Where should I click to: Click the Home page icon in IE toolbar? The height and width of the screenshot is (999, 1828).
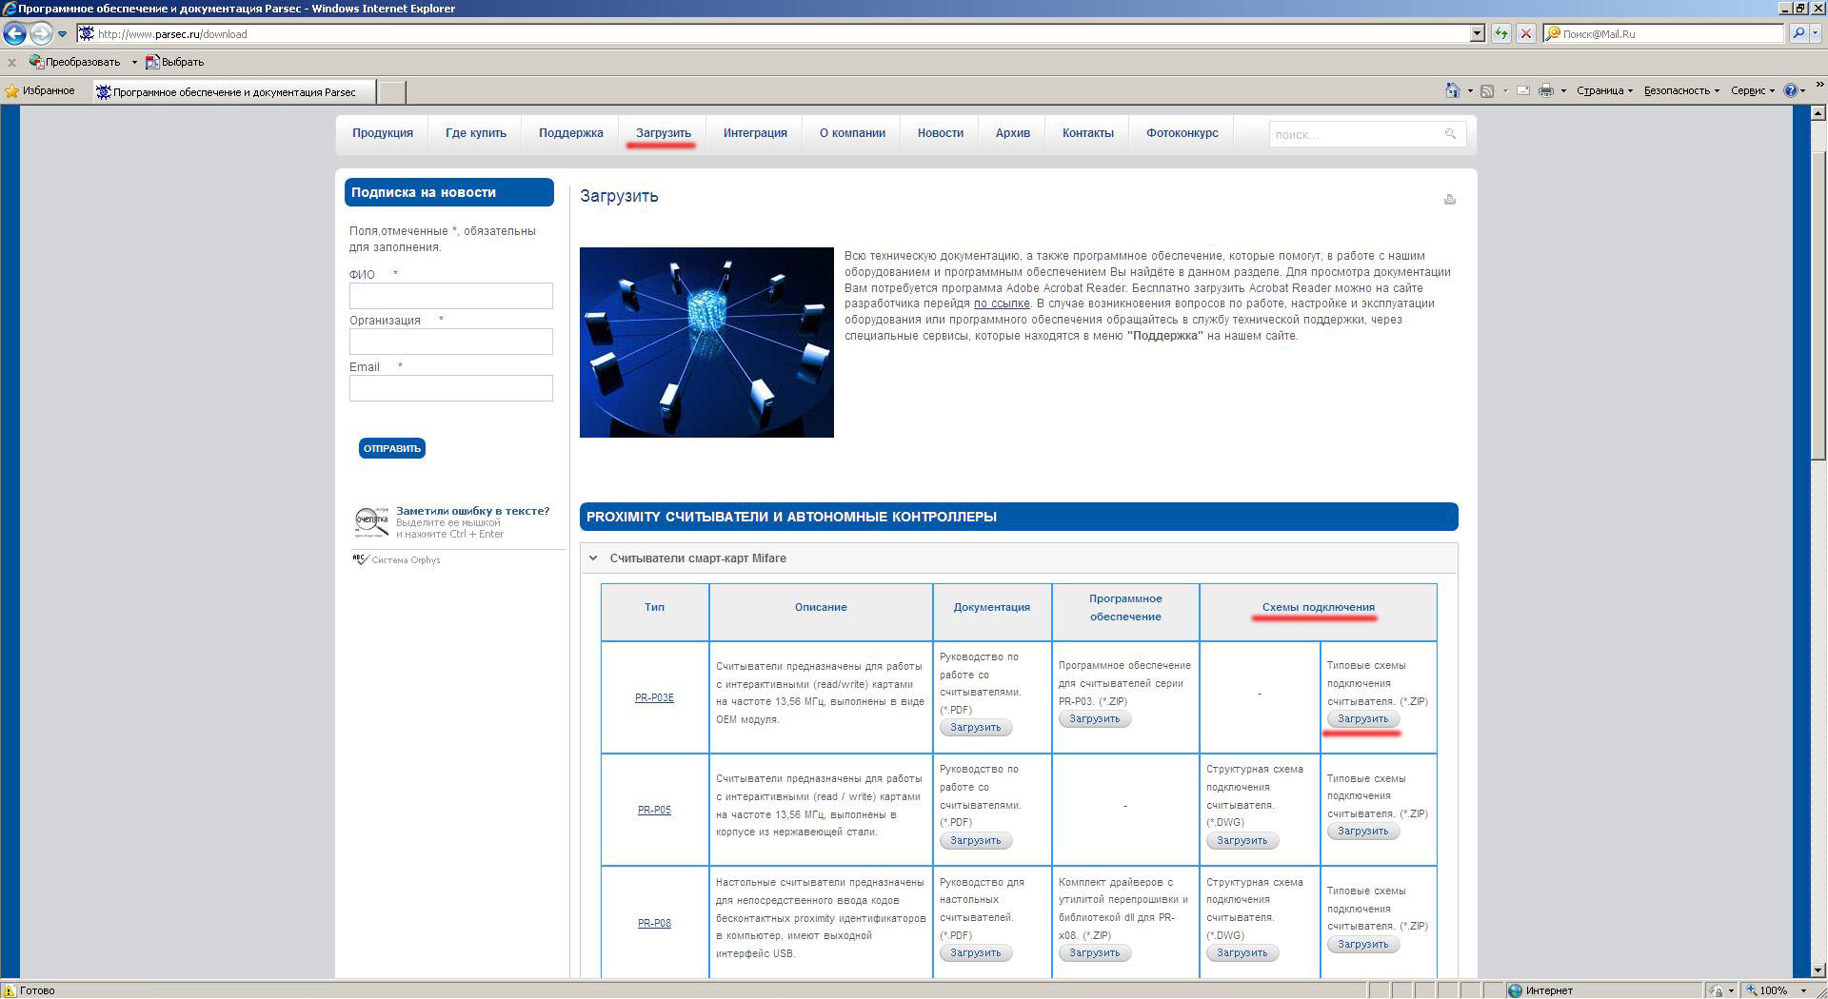pyautogui.click(x=1452, y=90)
